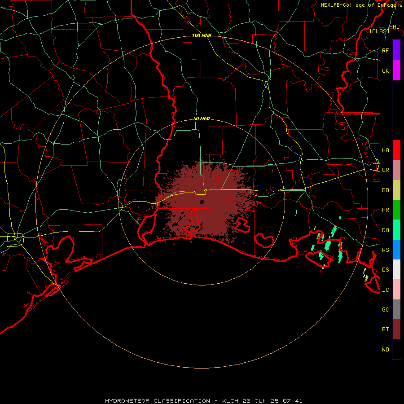Click the '07:41' timestamp

(x=292, y=401)
